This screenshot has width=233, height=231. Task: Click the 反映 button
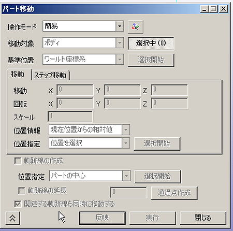(x=102, y=218)
